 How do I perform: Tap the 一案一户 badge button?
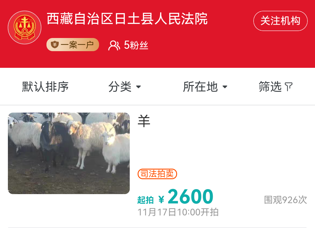[x=73, y=45]
